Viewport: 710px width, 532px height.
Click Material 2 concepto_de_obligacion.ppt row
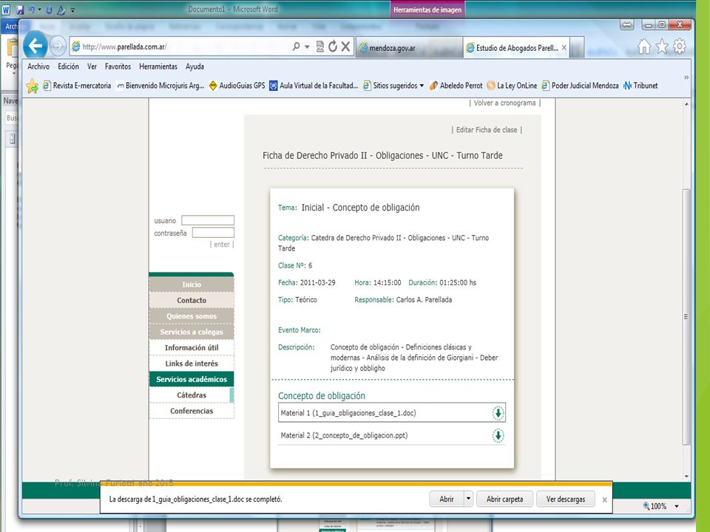tap(392, 435)
